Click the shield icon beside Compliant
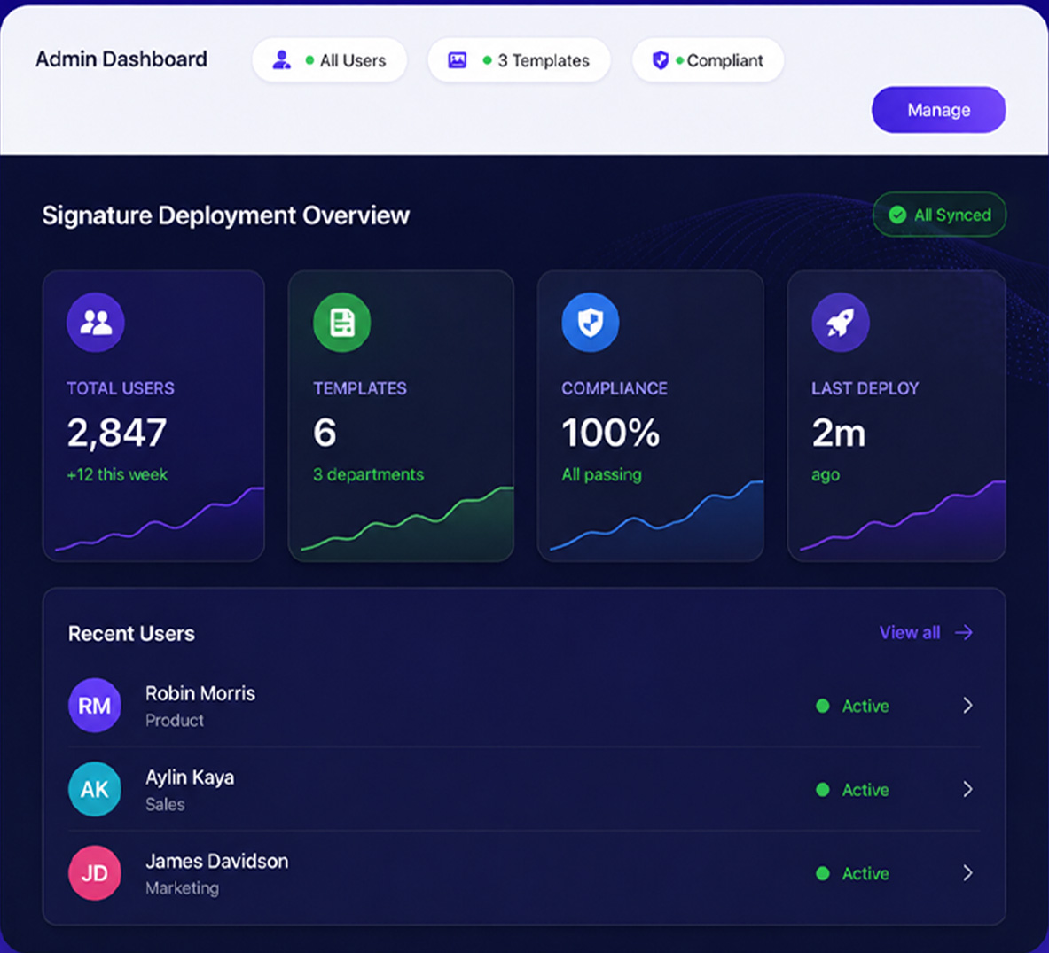 (x=661, y=60)
